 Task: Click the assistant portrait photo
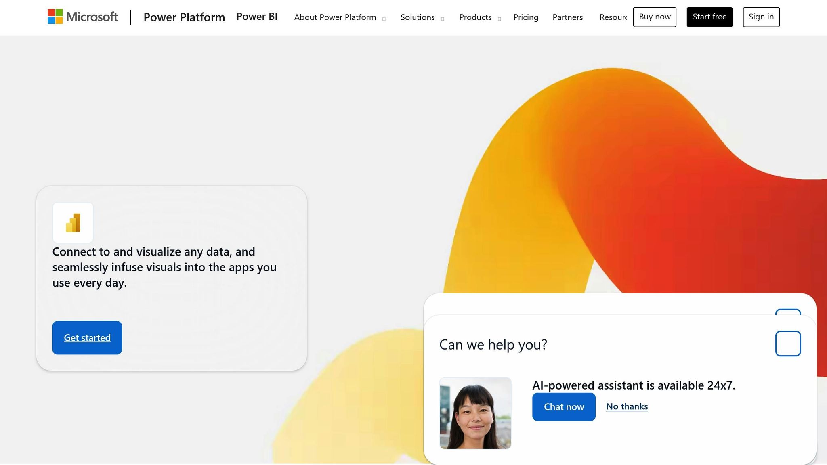tap(475, 413)
